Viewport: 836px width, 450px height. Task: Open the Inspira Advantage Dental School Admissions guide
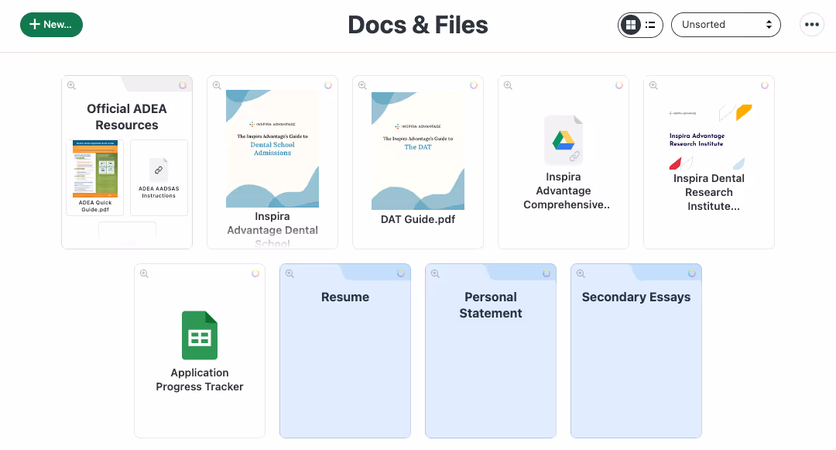click(x=272, y=149)
